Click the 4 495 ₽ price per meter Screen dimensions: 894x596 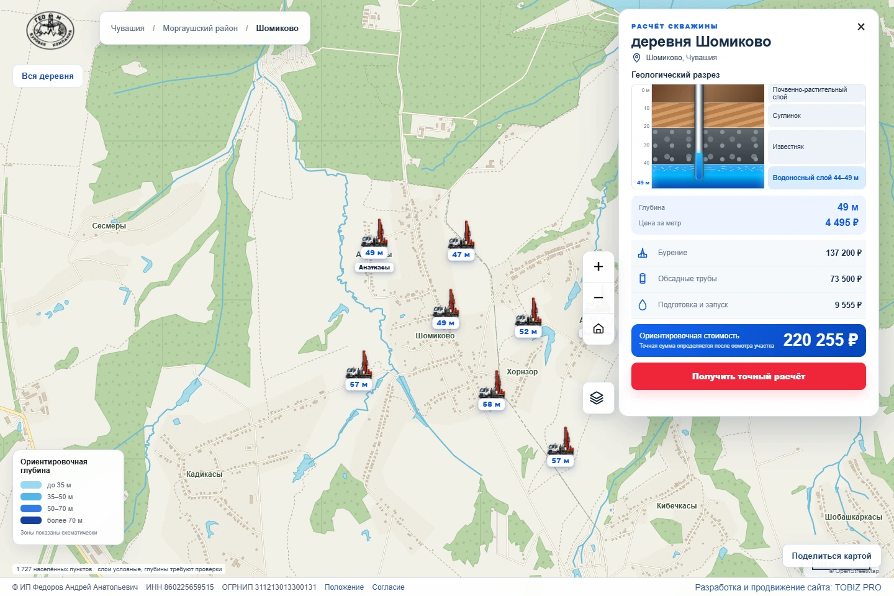pyautogui.click(x=842, y=222)
